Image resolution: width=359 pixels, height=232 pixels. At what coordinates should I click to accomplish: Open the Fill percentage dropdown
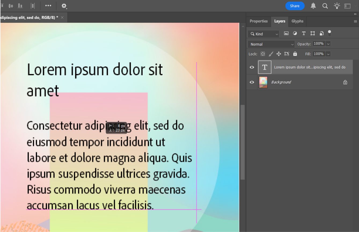328,54
